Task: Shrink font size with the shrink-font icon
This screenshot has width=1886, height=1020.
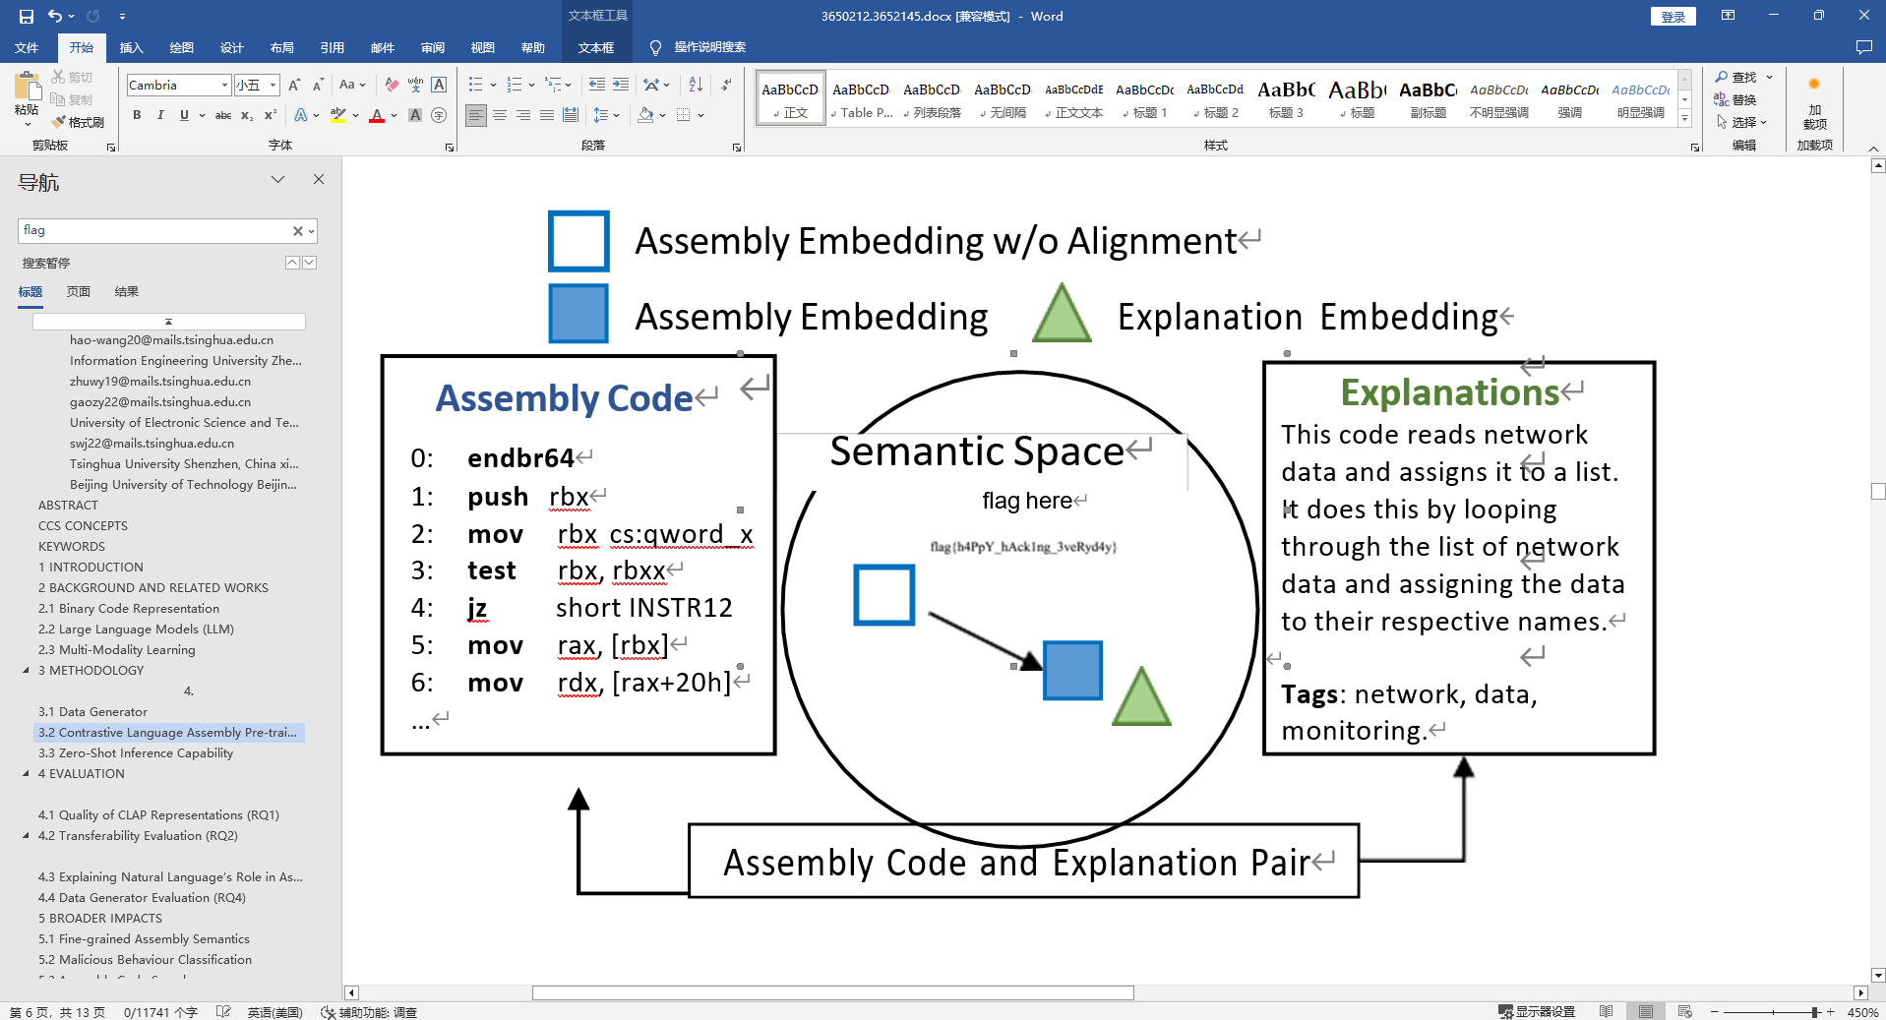Action: pos(318,85)
